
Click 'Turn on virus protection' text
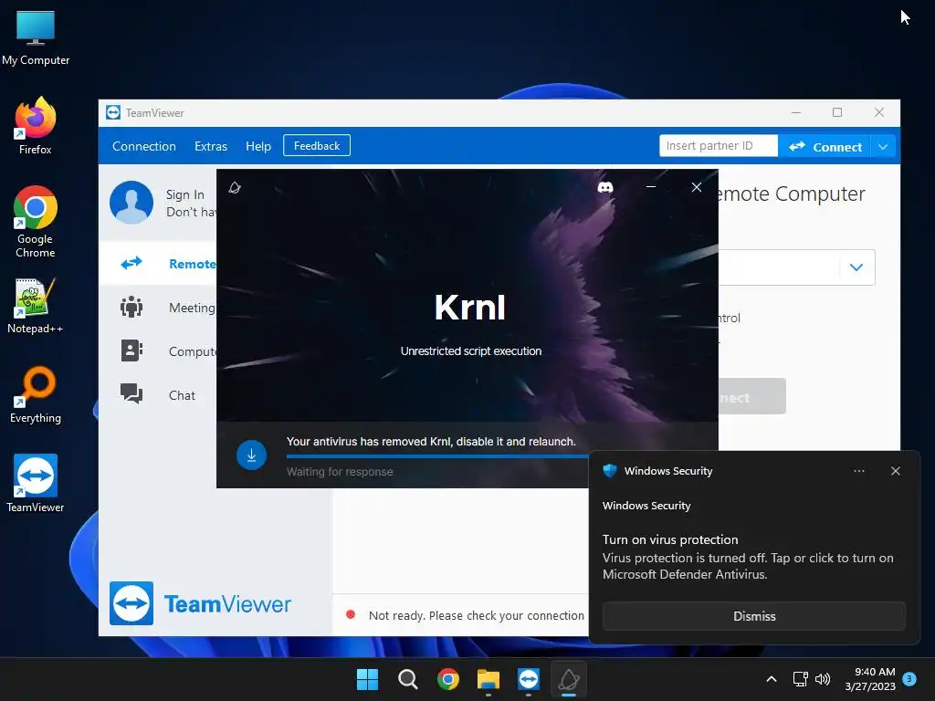(670, 539)
